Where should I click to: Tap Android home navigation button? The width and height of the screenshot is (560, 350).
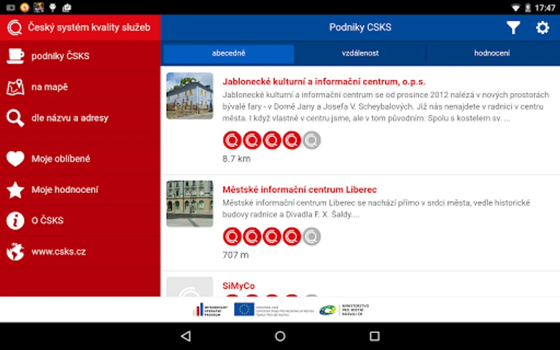[x=280, y=336]
